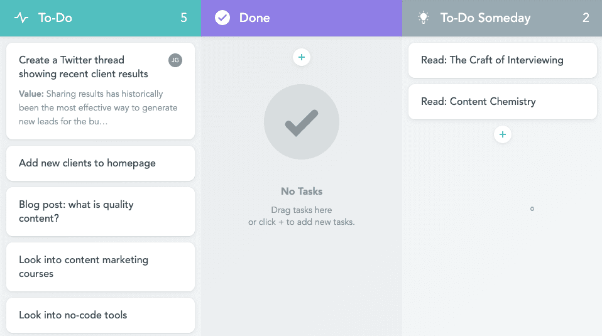Select 'Look into content marketing courses' card

pyautogui.click(x=84, y=266)
